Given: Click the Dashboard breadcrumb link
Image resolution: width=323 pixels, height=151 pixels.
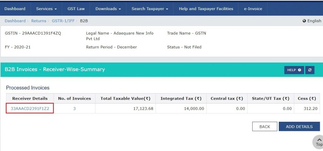Looking at the screenshot, I should point(15,21).
